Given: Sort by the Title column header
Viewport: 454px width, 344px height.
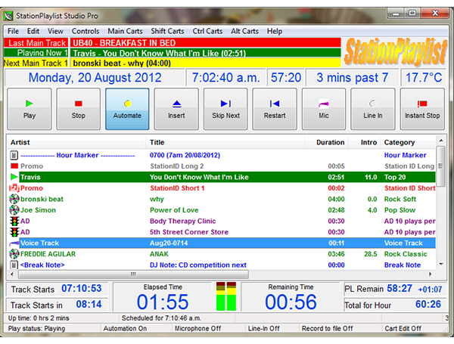Looking at the screenshot, I should coord(225,142).
